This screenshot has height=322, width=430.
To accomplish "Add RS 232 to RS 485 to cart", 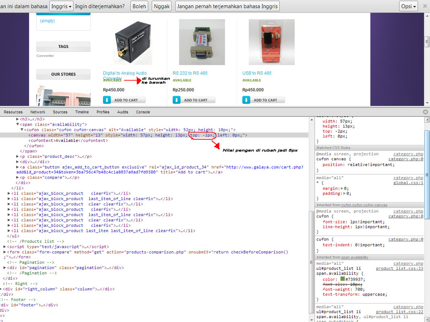I will click(194, 100).
